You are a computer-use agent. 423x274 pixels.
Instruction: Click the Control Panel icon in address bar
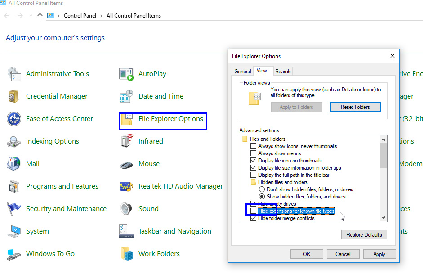pyautogui.click(x=51, y=15)
